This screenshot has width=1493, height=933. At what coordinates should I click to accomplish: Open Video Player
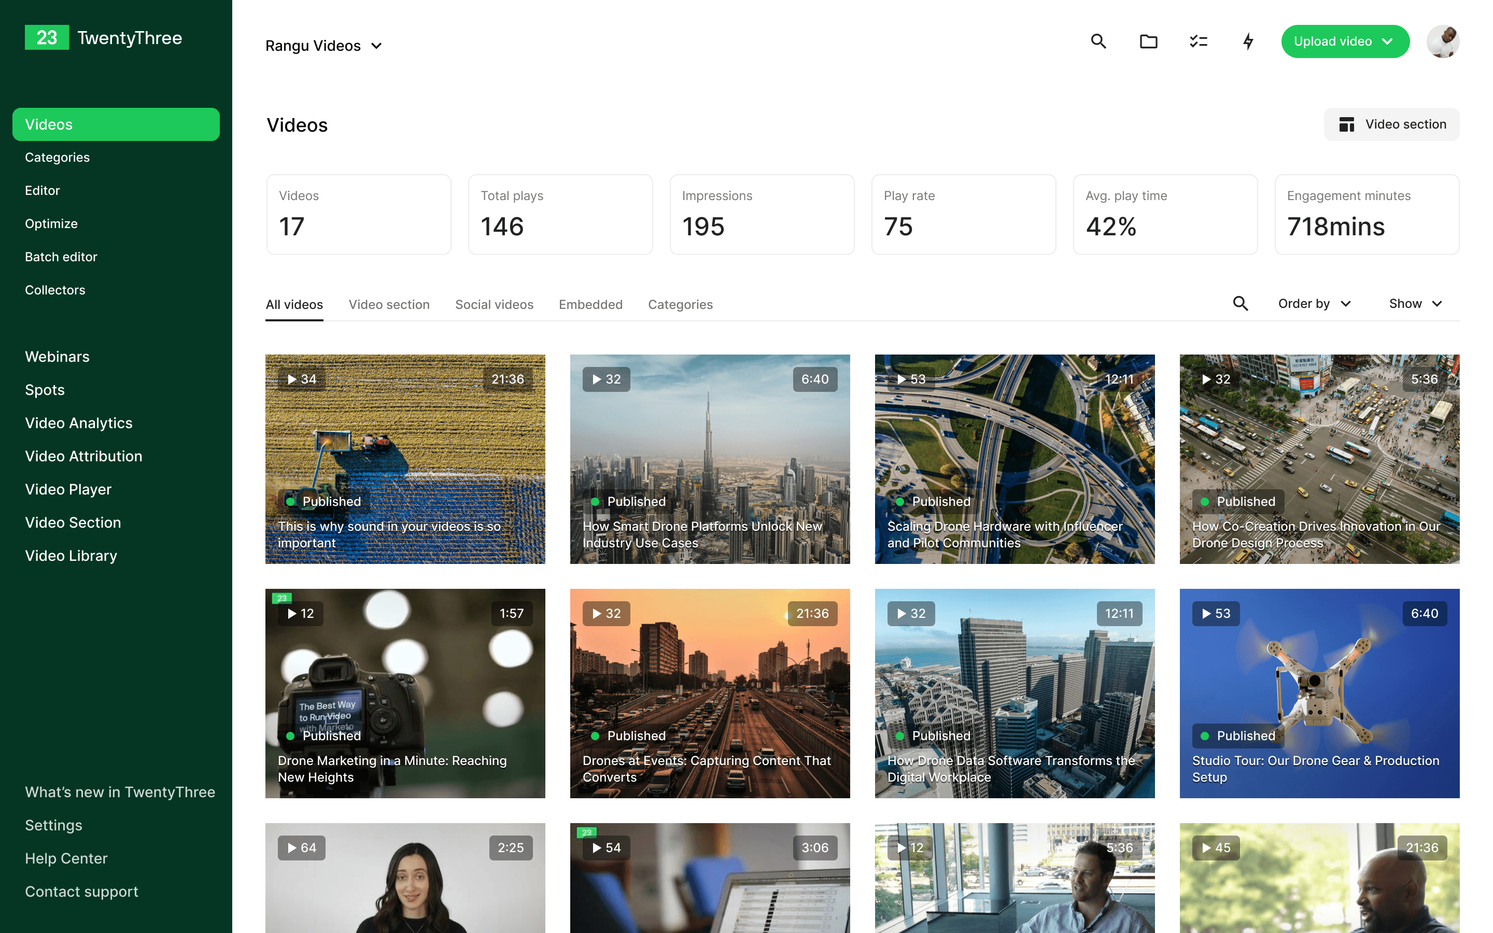[x=68, y=489]
